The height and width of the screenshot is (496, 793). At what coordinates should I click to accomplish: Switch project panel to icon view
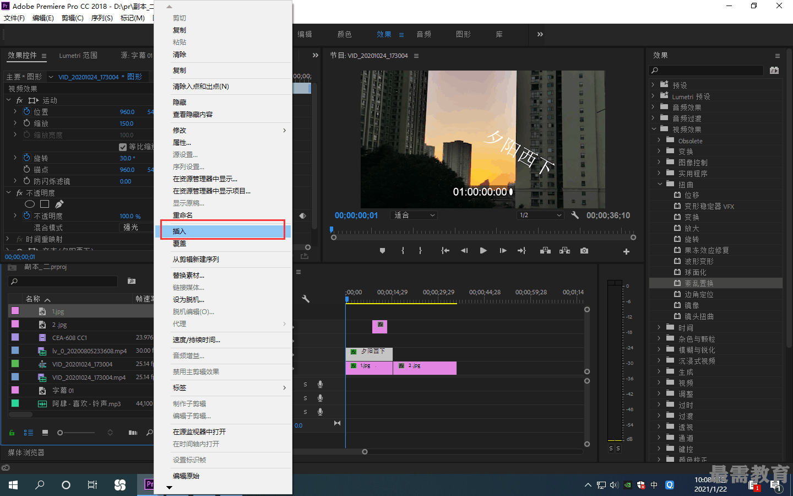tap(45, 433)
